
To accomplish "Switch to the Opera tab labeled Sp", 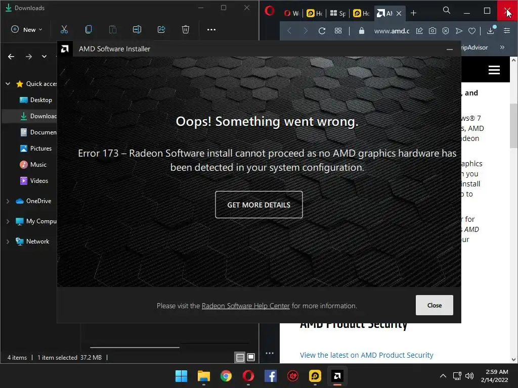I will point(337,13).
